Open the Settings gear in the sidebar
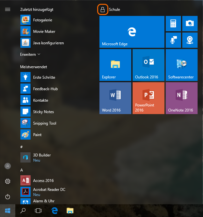 [8, 181]
